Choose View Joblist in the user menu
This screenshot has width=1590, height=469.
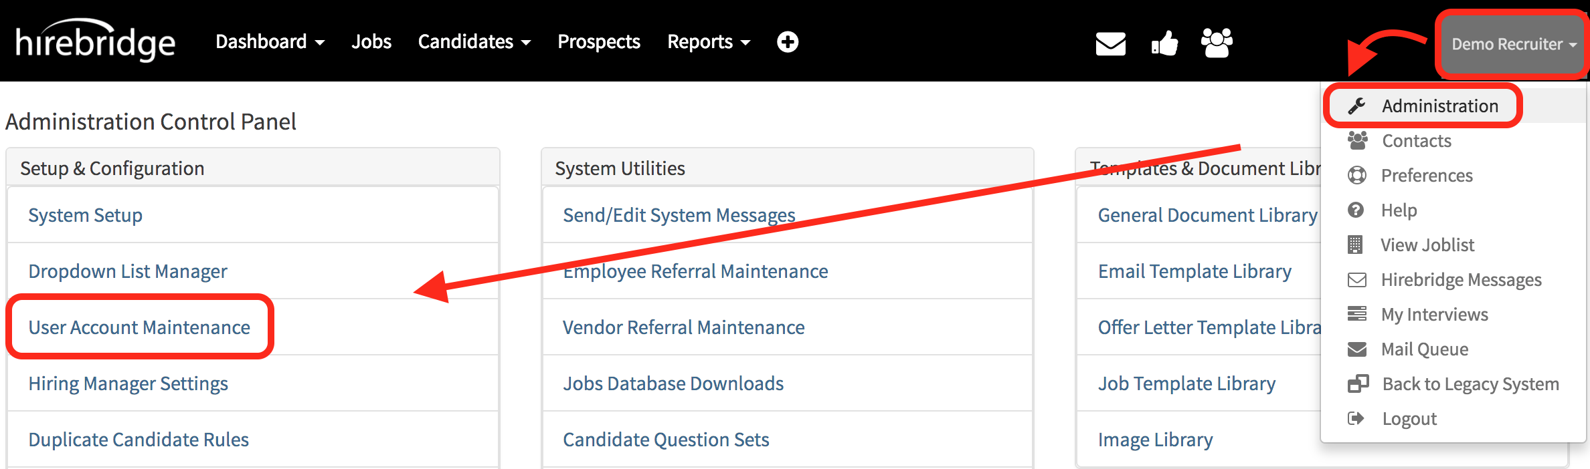1427,245
